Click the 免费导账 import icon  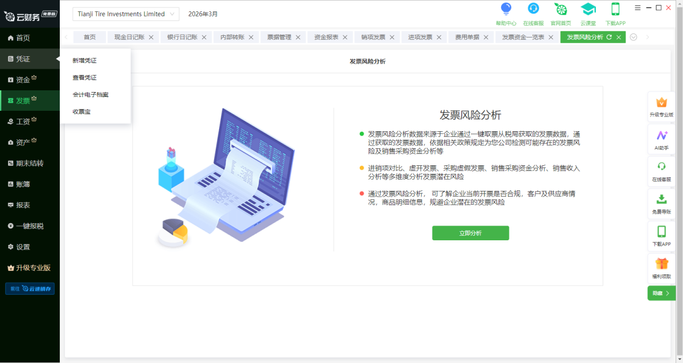(661, 200)
